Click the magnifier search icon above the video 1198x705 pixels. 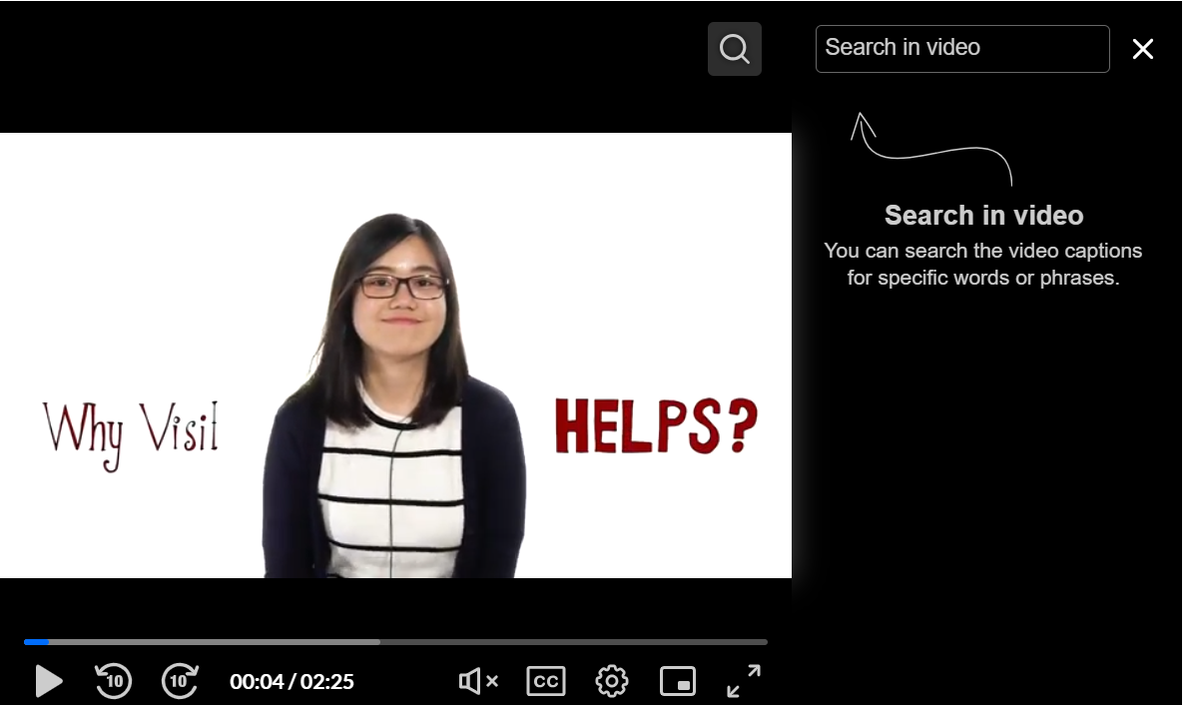tap(735, 49)
